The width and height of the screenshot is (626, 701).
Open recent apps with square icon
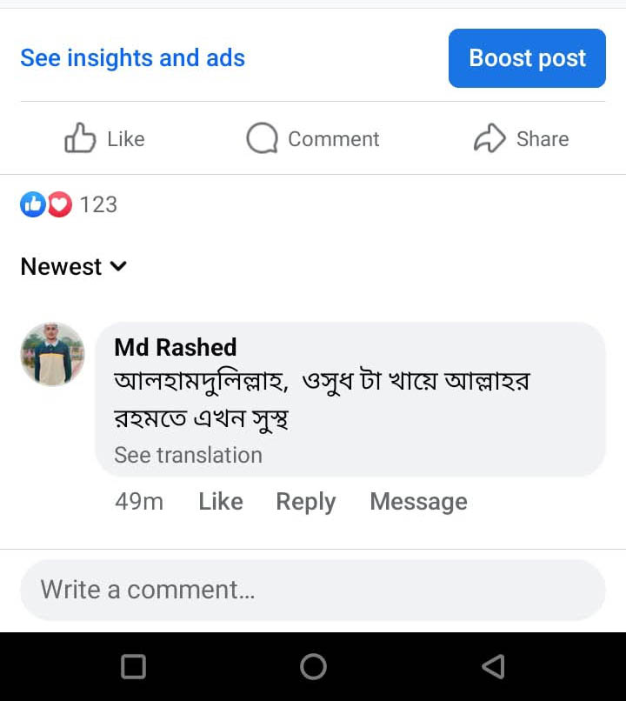(133, 666)
